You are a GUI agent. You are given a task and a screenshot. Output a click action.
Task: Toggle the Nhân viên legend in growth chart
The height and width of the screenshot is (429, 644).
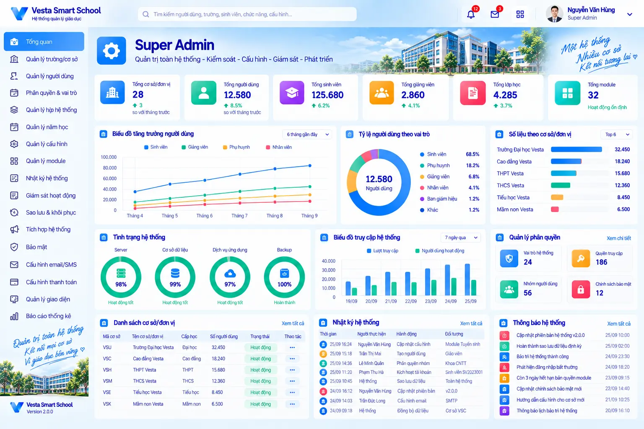pos(279,147)
